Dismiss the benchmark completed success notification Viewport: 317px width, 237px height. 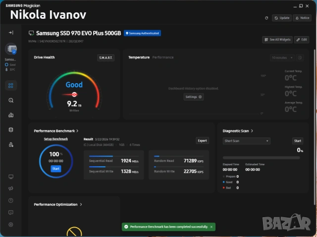coord(211,227)
